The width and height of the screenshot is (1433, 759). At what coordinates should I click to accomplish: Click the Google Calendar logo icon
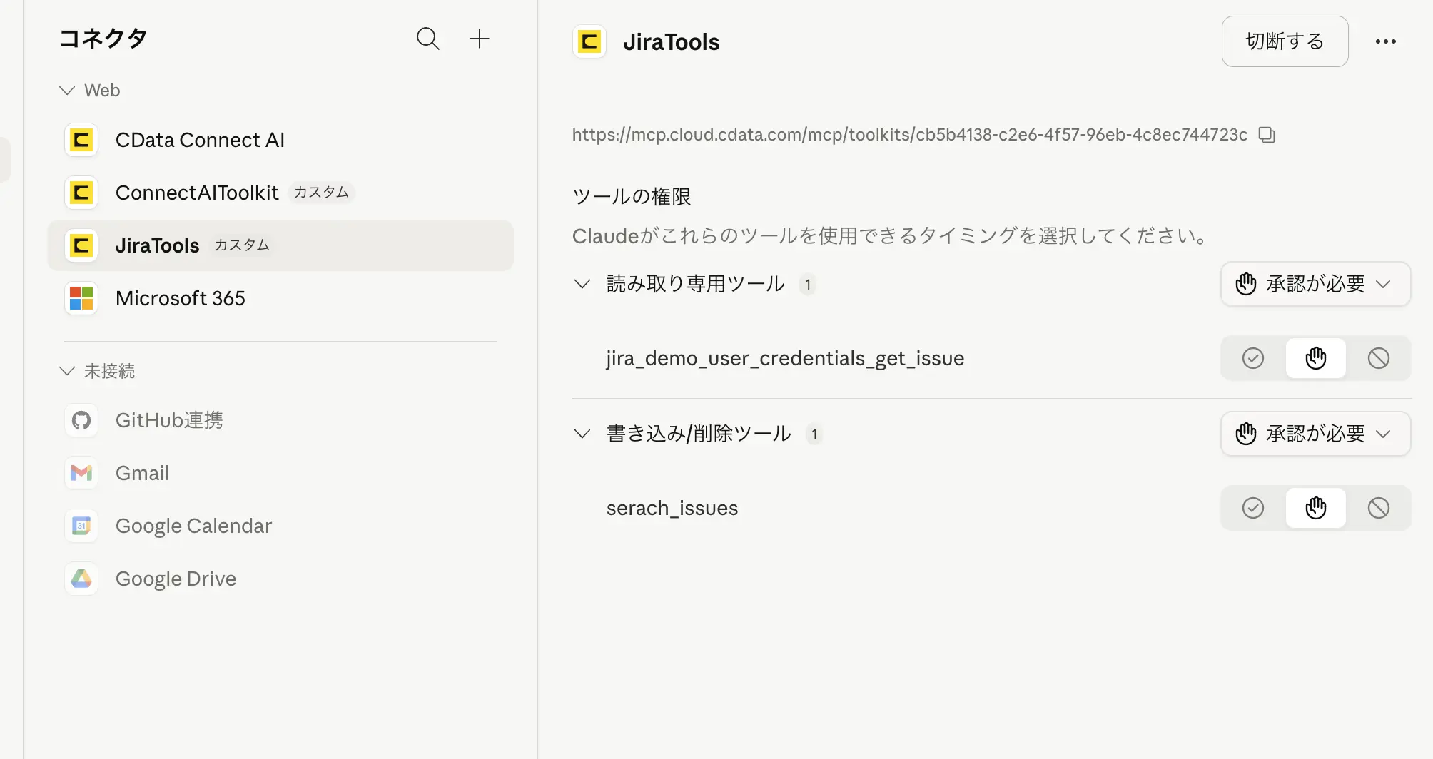pyautogui.click(x=81, y=526)
